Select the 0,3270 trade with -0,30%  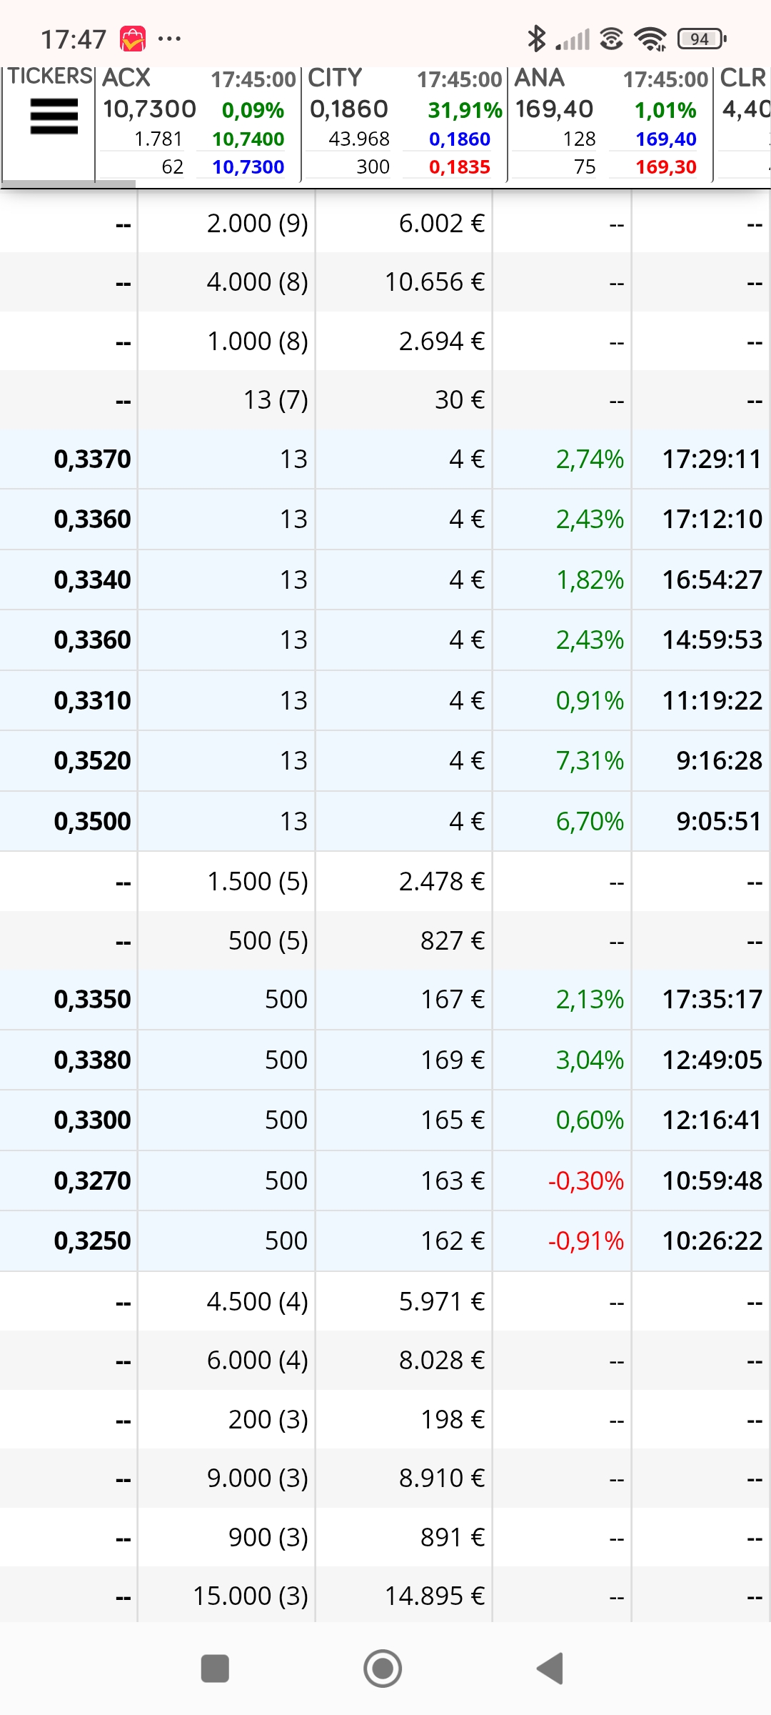385,1180
